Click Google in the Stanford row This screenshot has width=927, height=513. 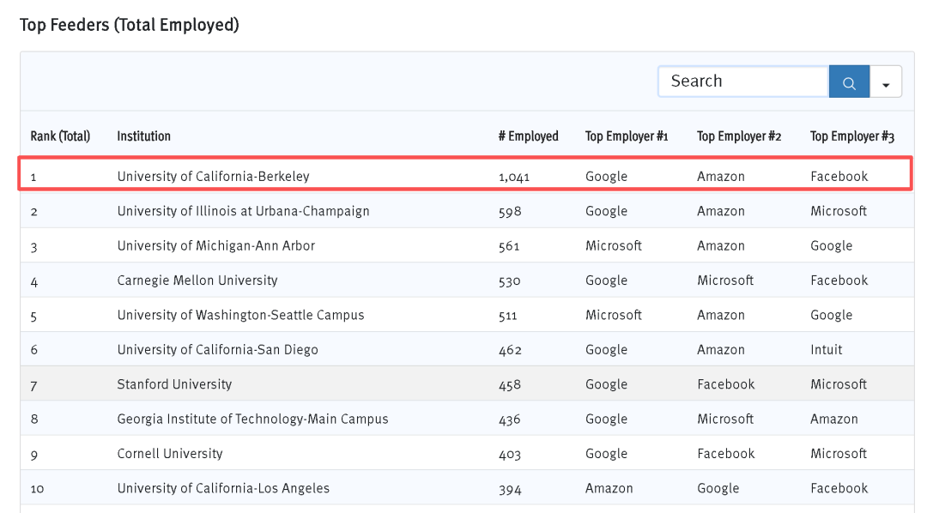[x=606, y=384]
